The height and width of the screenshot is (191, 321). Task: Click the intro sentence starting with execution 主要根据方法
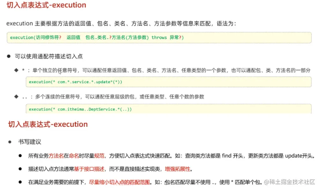[x=121, y=24]
